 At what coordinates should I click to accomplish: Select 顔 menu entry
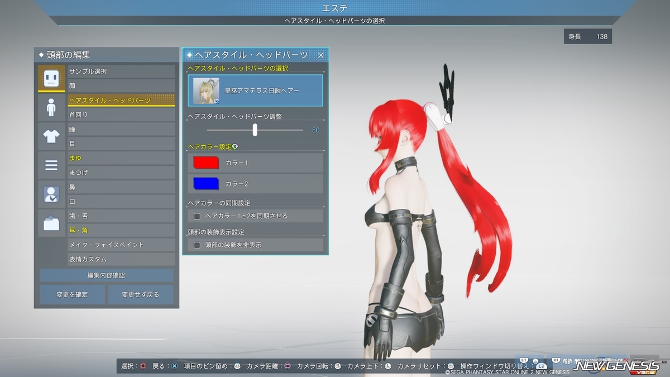tap(121, 86)
